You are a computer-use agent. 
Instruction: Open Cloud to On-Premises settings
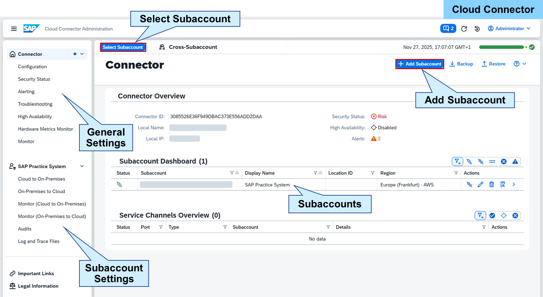[41, 179]
